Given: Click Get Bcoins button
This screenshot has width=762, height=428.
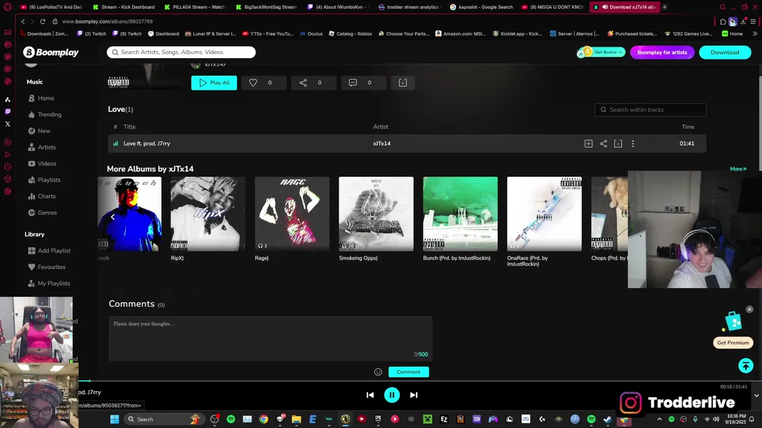Looking at the screenshot, I should (x=601, y=52).
